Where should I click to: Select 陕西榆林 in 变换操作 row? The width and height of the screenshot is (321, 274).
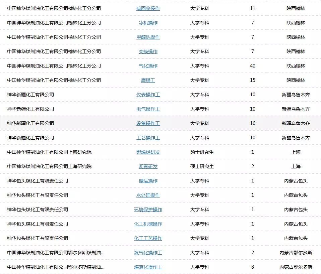(x=296, y=51)
